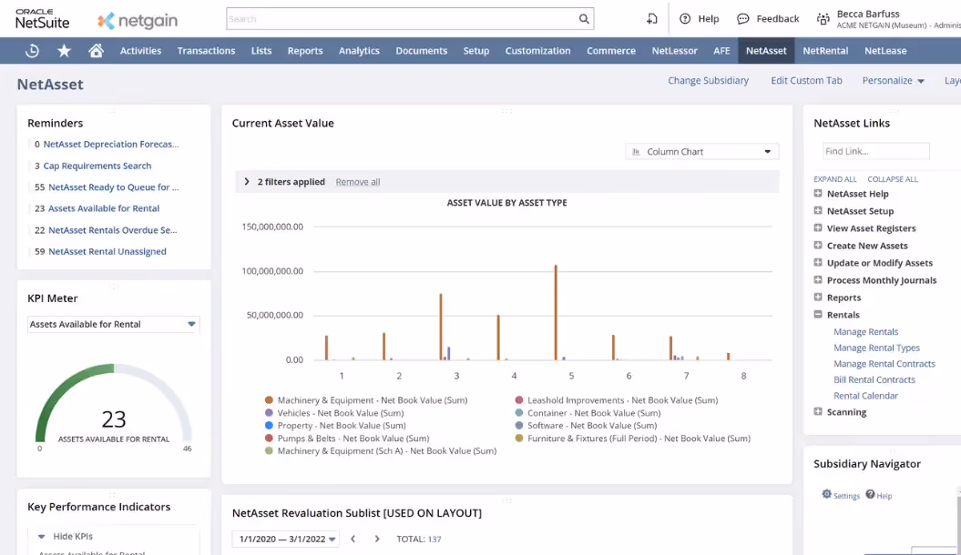The height and width of the screenshot is (555, 961).
Task: Click Remove all filters
Action: click(x=357, y=181)
